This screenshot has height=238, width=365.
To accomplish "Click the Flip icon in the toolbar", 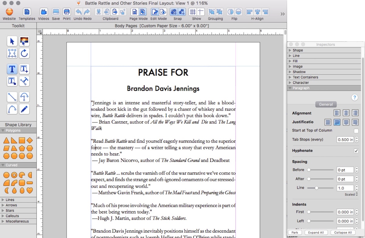I will click(230, 12).
